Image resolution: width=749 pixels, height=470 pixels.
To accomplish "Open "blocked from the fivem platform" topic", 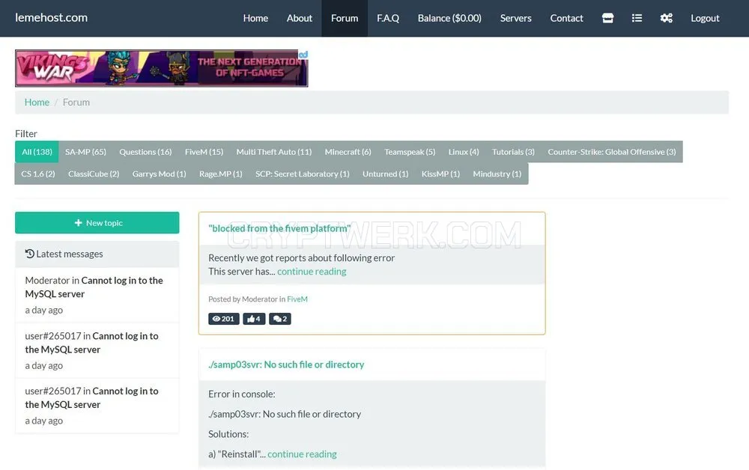I will (279, 228).
